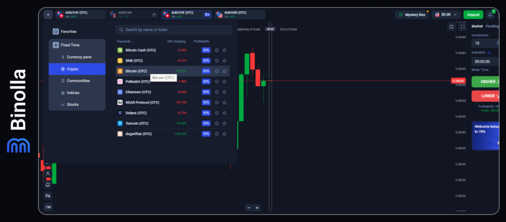Favorite Toncoin (OTC) with star icon

coord(225,123)
